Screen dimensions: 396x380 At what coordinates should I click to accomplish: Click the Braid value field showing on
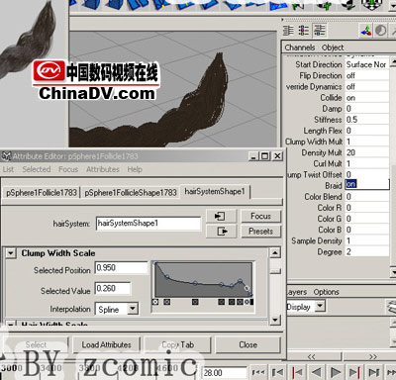pyautogui.click(x=367, y=184)
